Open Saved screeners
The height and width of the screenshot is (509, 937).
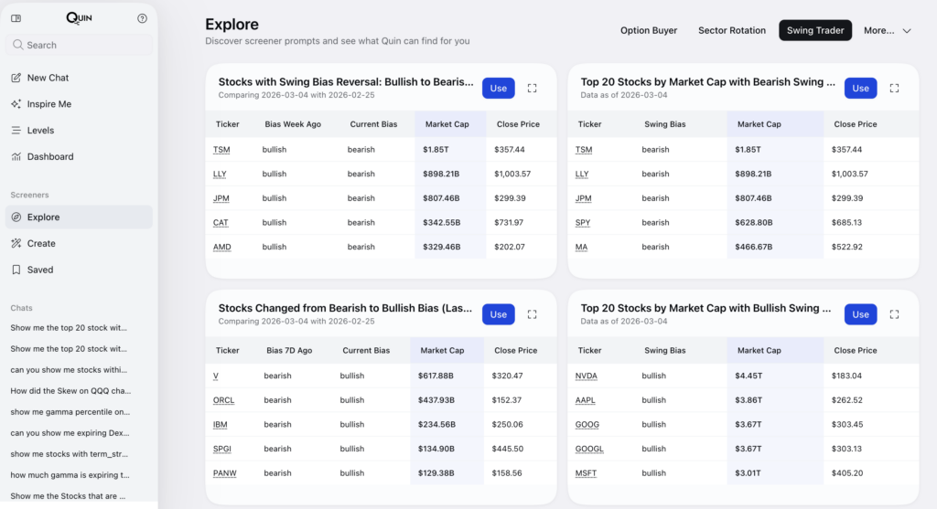(79, 270)
